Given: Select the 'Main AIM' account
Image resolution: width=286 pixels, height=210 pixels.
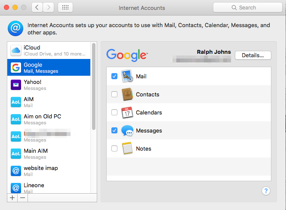Looking at the screenshot, I should point(36,151).
